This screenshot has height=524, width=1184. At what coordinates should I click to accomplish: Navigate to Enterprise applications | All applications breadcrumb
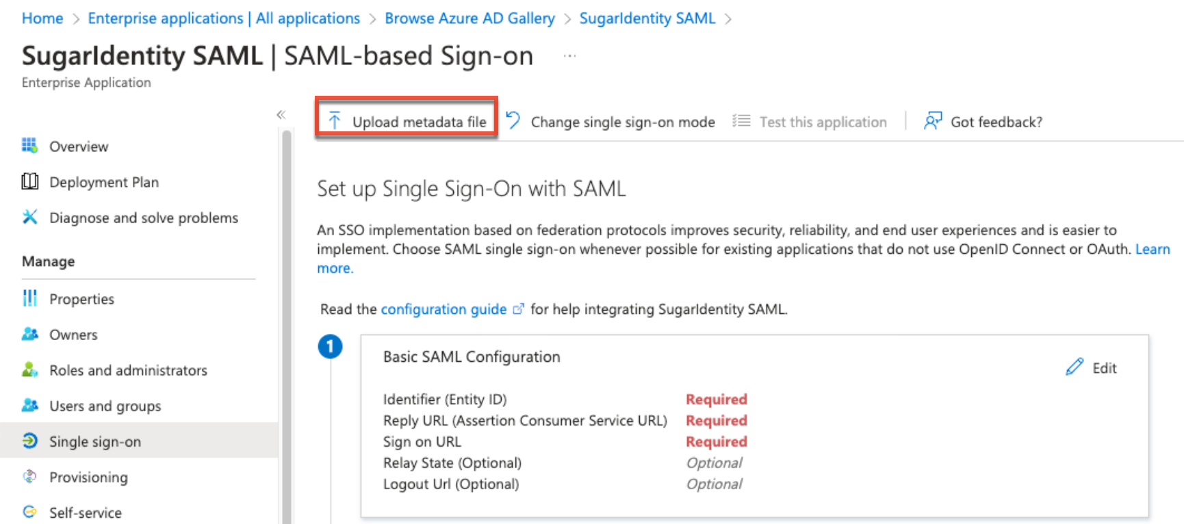pyautogui.click(x=223, y=18)
